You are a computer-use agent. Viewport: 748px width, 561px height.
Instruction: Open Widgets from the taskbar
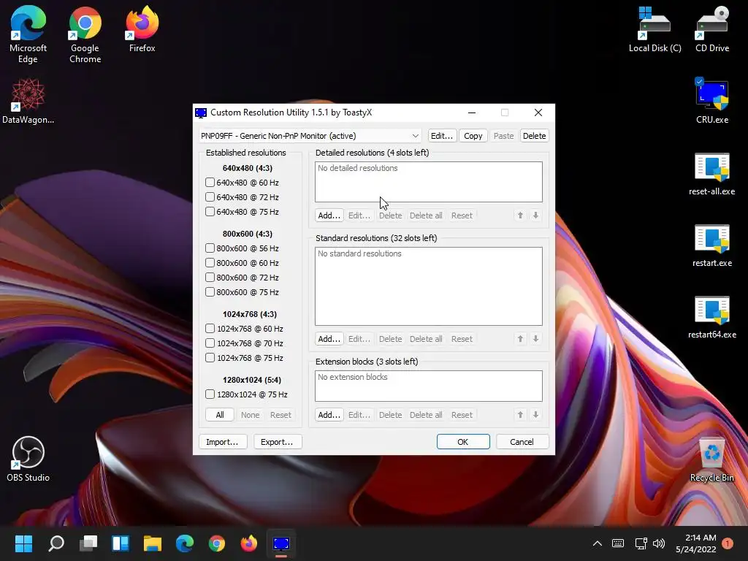[x=121, y=543]
